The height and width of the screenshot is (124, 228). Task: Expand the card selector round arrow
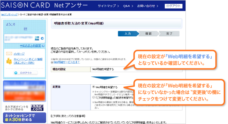42,38
